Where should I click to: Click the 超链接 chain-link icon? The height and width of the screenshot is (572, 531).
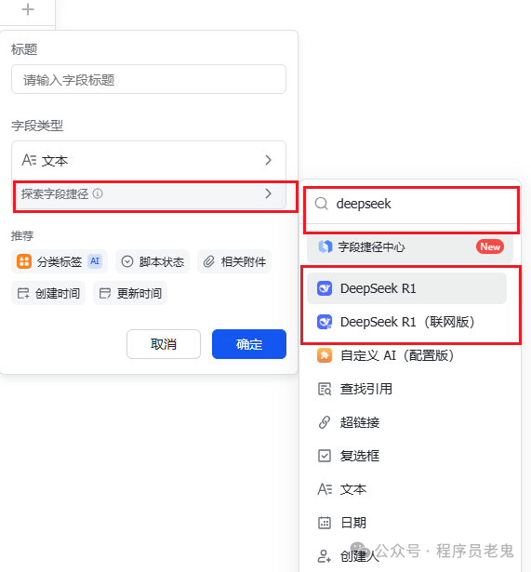[x=325, y=422]
